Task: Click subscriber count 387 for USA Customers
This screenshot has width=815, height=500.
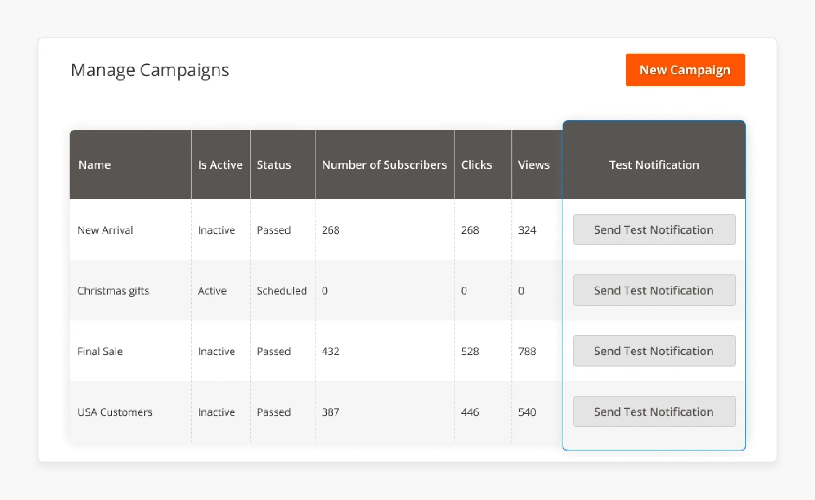Action: click(331, 412)
